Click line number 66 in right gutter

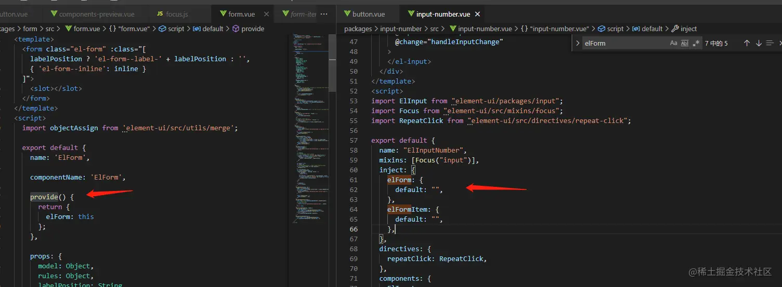[354, 229]
